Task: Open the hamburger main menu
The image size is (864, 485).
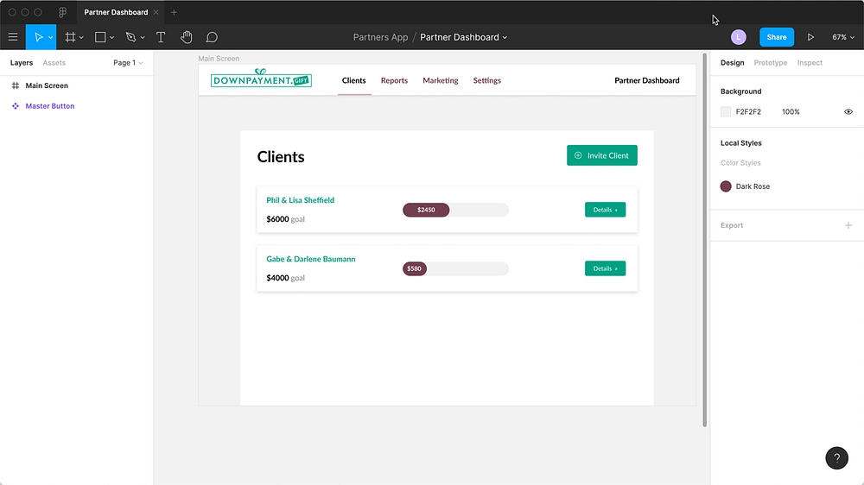Action: click(x=13, y=37)
